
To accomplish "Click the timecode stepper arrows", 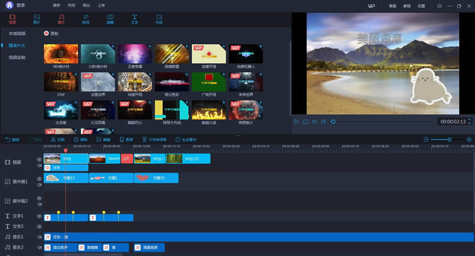I will 469,122.
